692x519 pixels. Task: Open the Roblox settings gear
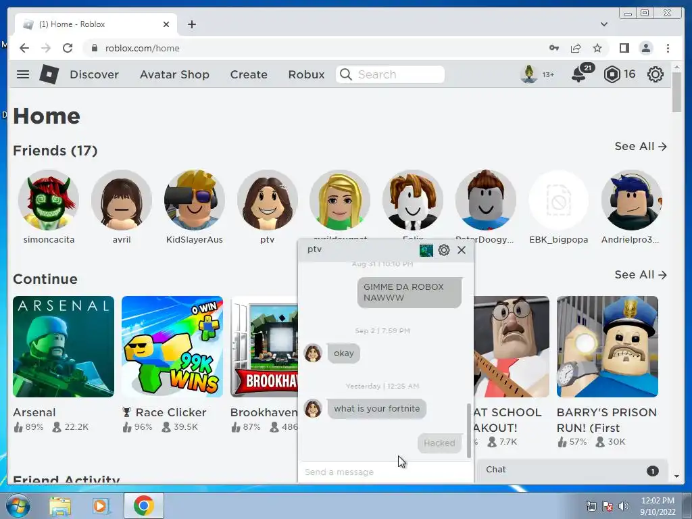click(x=656, y=74)
